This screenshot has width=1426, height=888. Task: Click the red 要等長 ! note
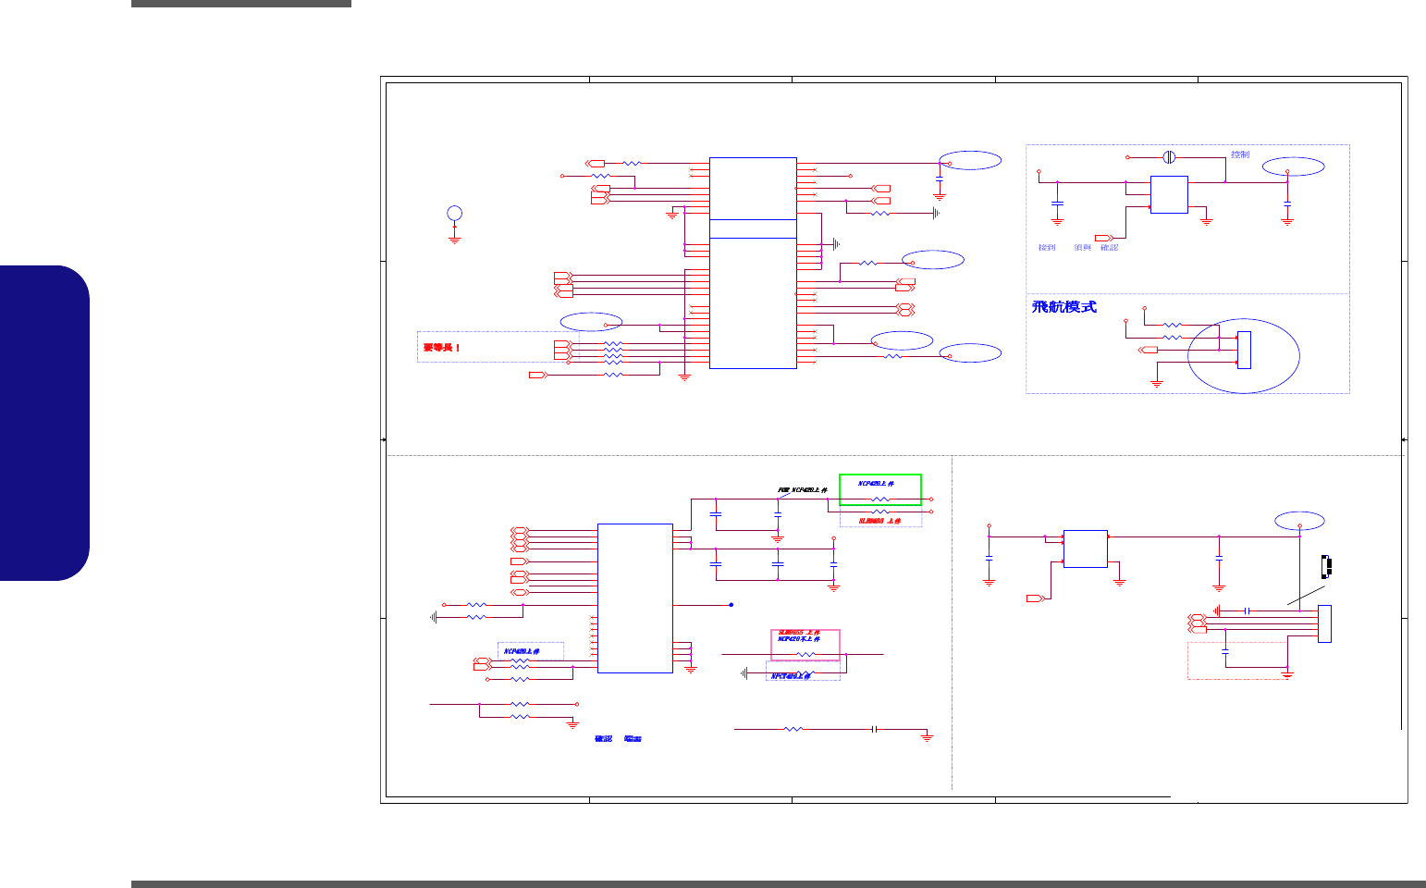tap(442, 348)
